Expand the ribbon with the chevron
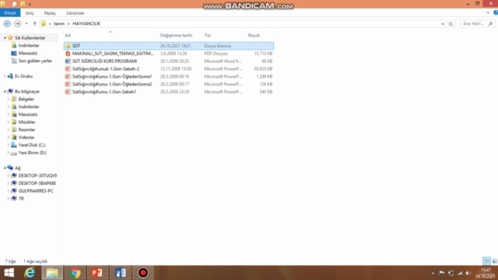This screenshot has height=280, width=498. (x=488, y=12)
